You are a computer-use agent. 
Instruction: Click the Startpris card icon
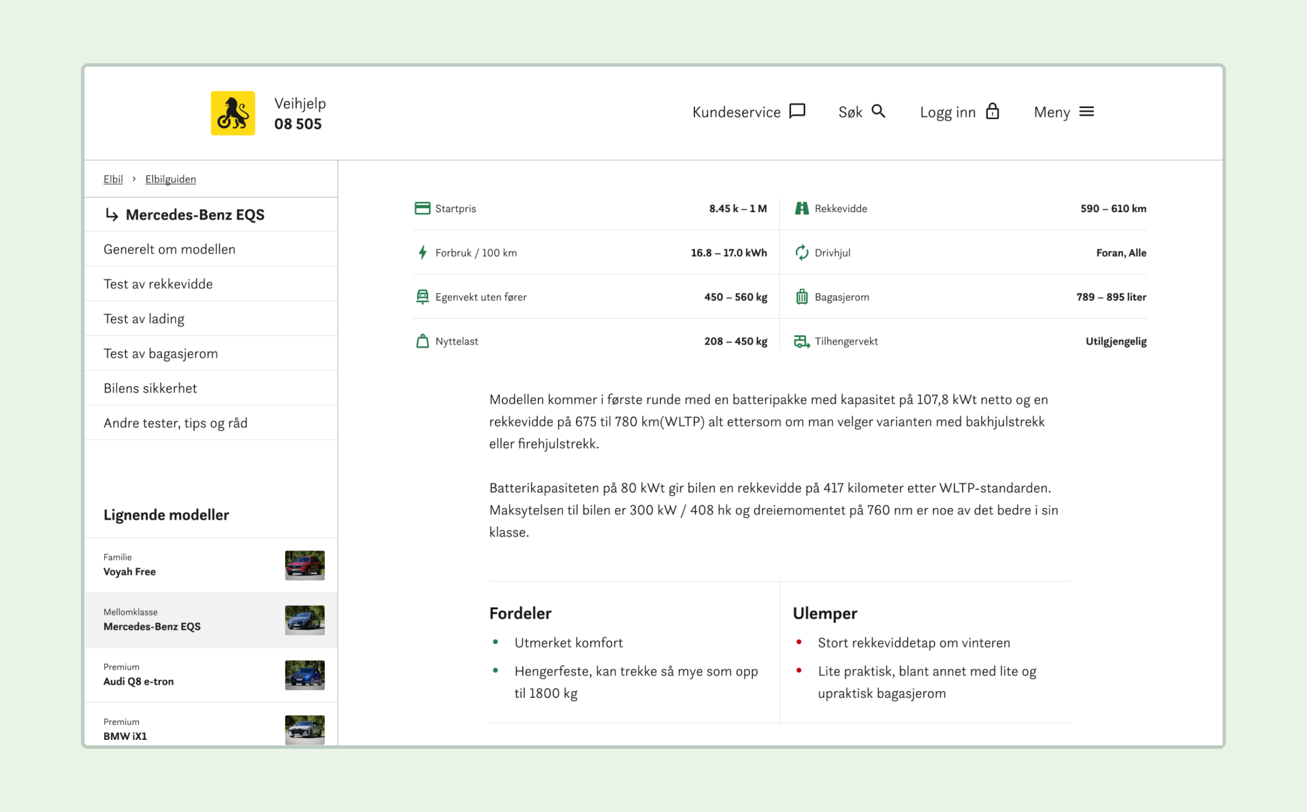click(x=422, y=208)
